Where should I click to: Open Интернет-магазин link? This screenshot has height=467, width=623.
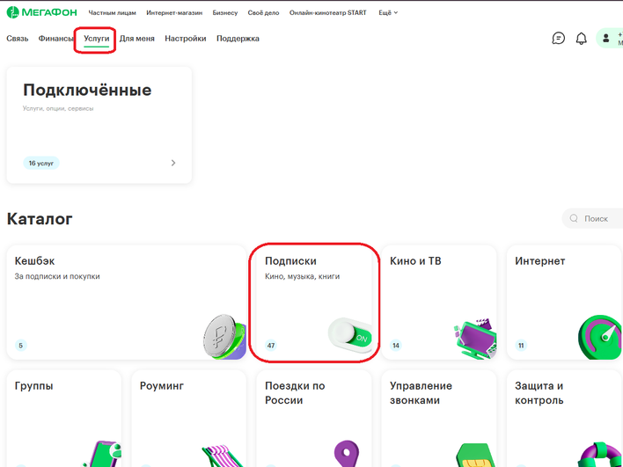(174, 12)
